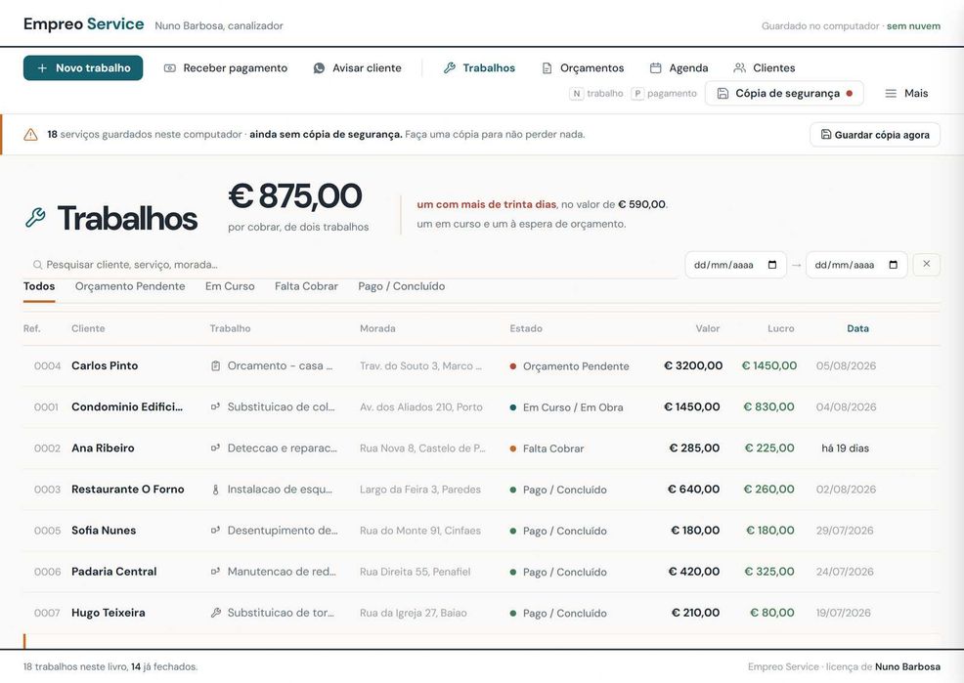
Task: Select the Pago / Concluído filter tab
Action: coord(402,286)
